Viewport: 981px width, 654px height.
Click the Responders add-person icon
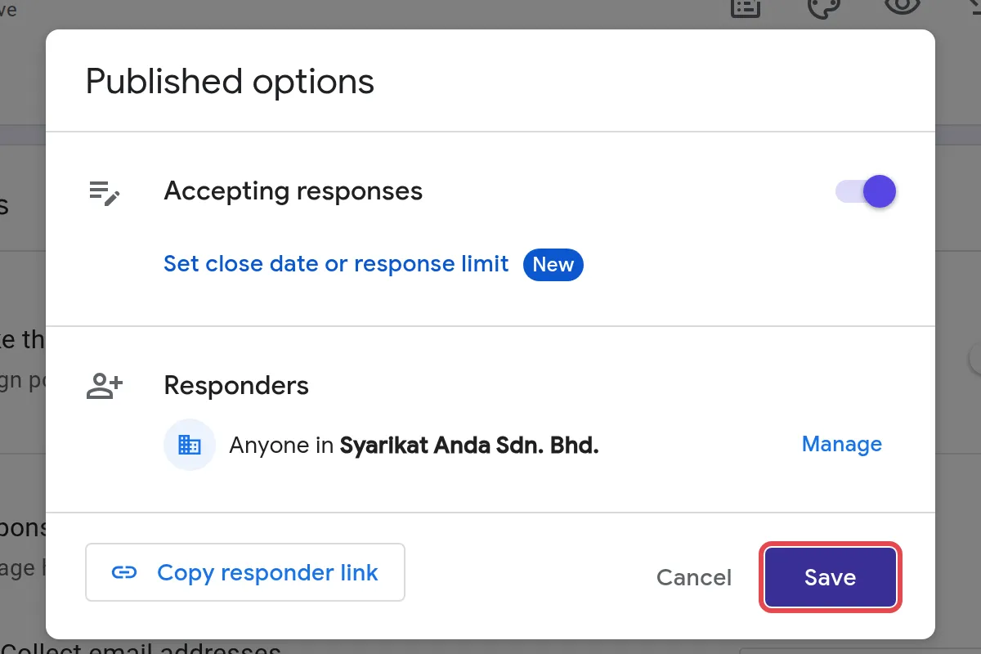click(x=105, y=386)
